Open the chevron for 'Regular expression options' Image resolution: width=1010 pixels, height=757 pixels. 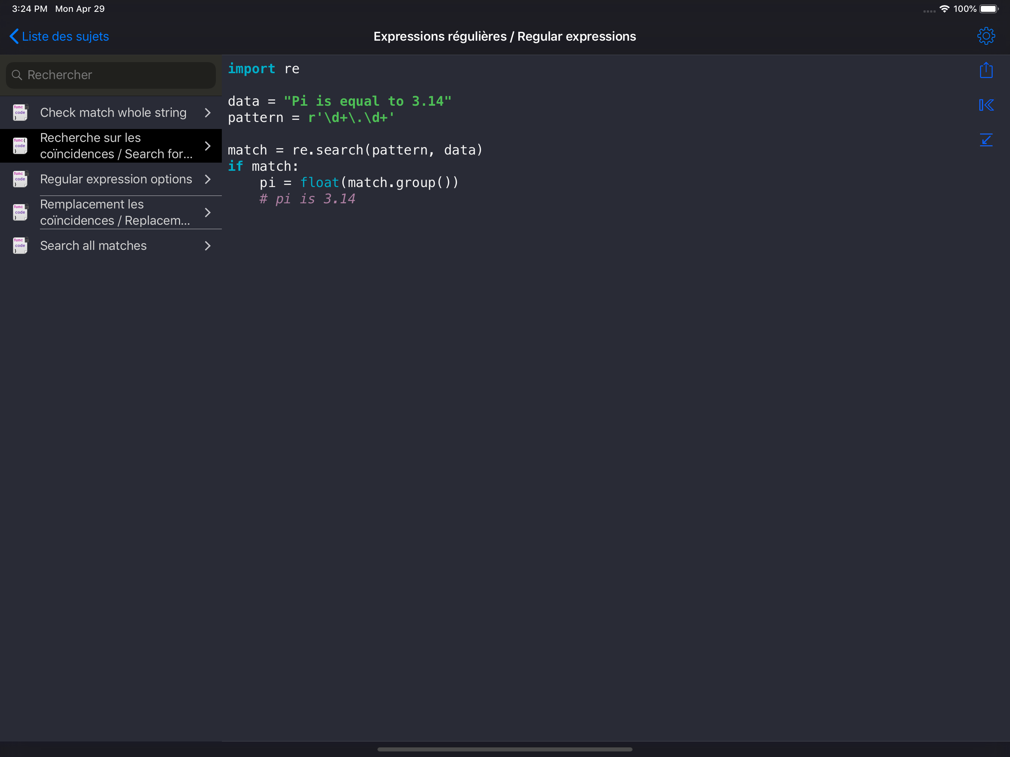coord(208,179)
